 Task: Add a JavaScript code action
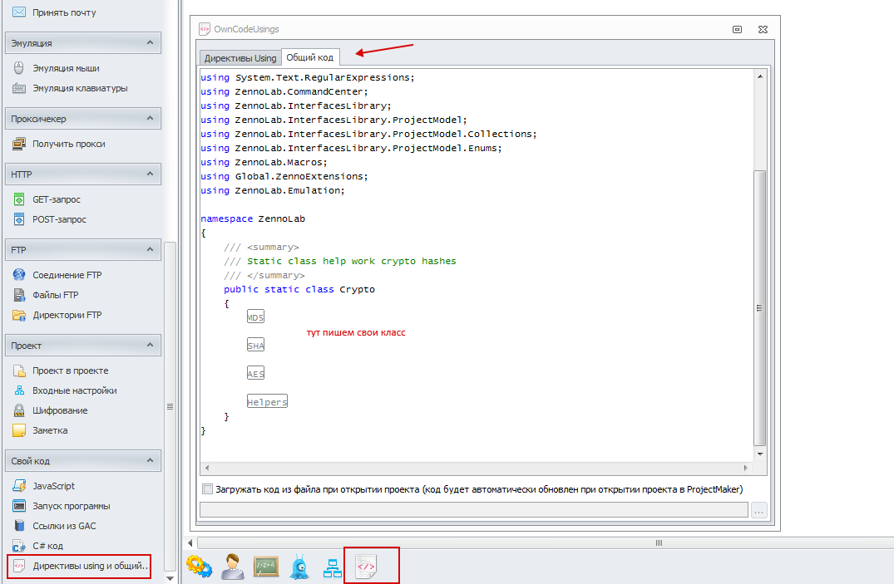(44, 486)
